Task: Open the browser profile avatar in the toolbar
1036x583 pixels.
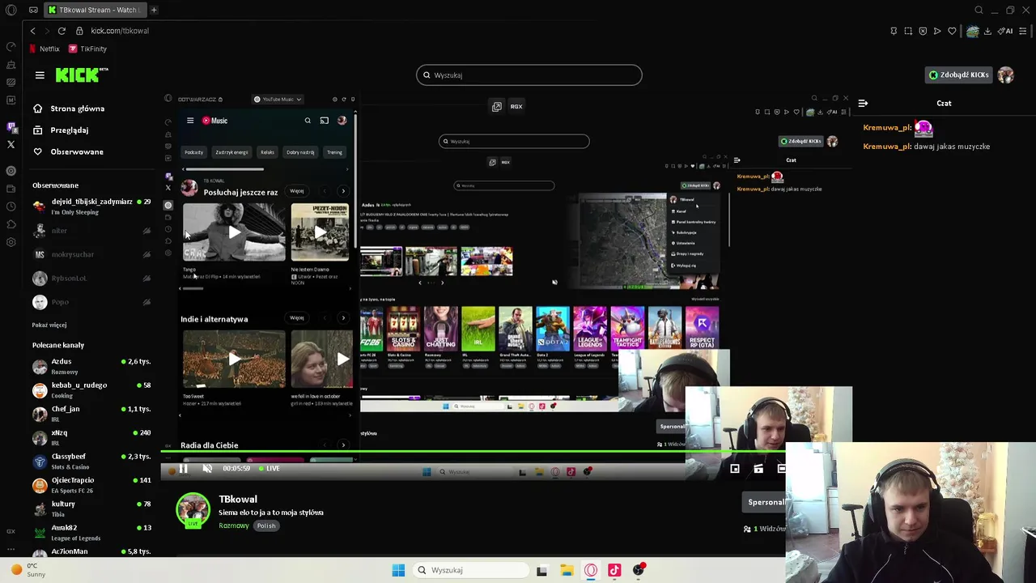Action: pyautogui.click(x=972, y=31)
